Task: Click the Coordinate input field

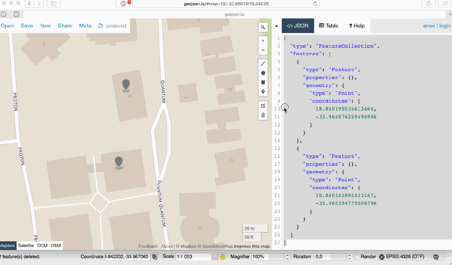Action: [x=127, y=257]
